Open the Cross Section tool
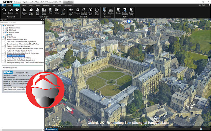This screenshot has height=131, width=211. click(x=63, y=12)
